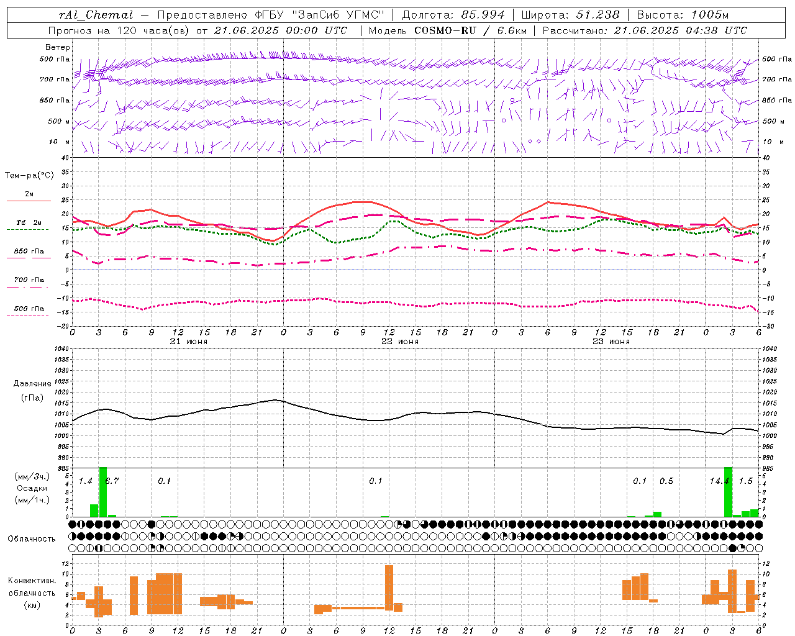Click the 2м legend line sample
Screen dimensions: 795x636
point(29,201)
